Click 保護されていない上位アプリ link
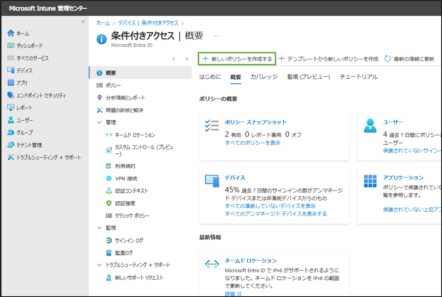The image size is (442, 297). 412,209
